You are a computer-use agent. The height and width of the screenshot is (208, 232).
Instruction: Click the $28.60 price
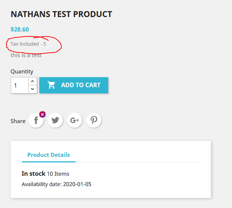tap(20, 30)
